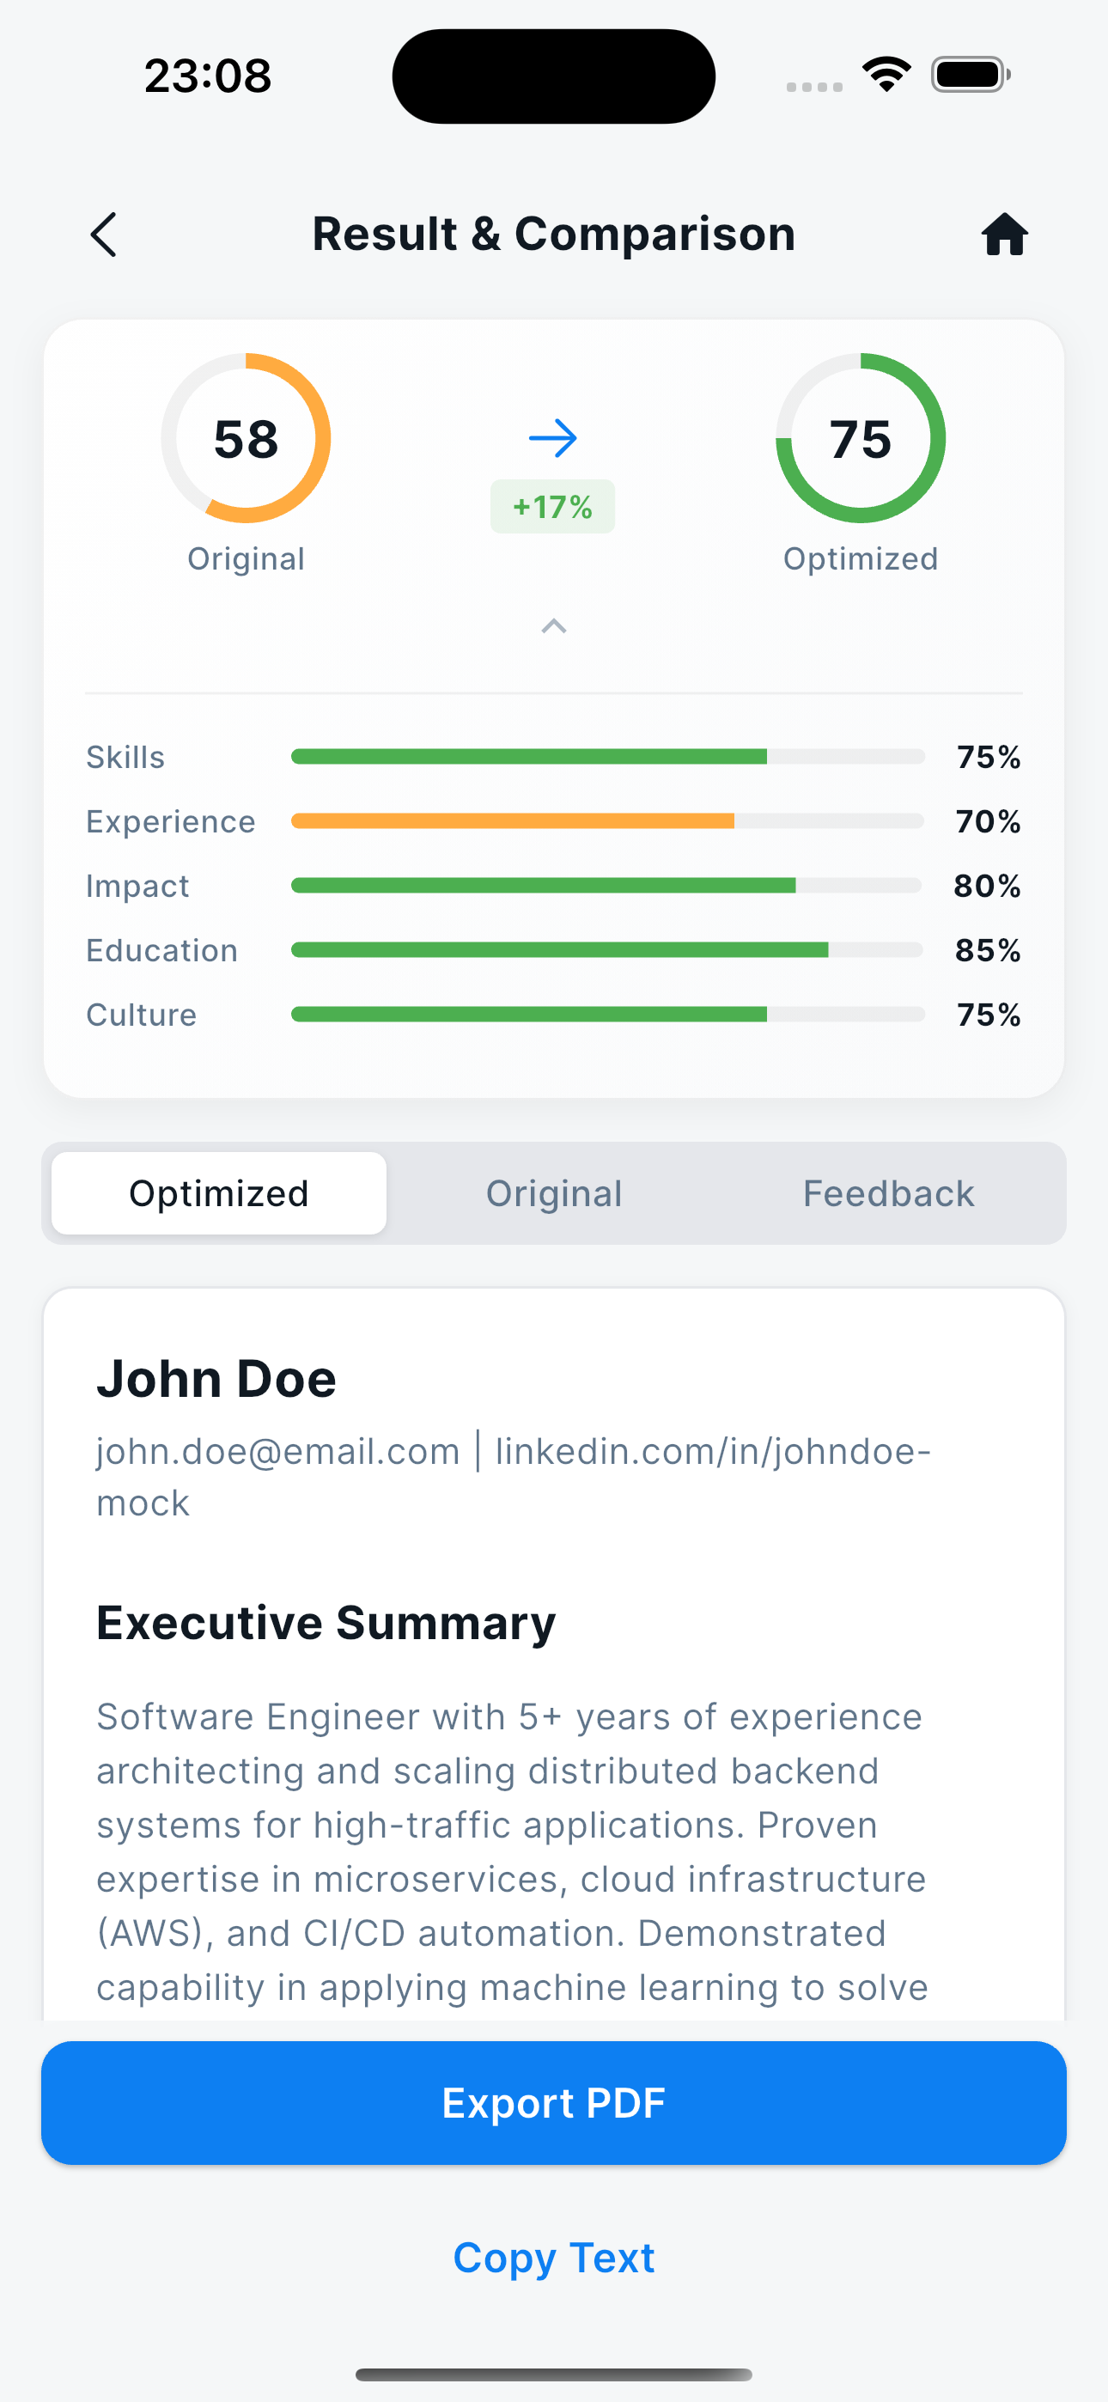
Task: Copy the resume text
Action: (x=553, y=2257)
